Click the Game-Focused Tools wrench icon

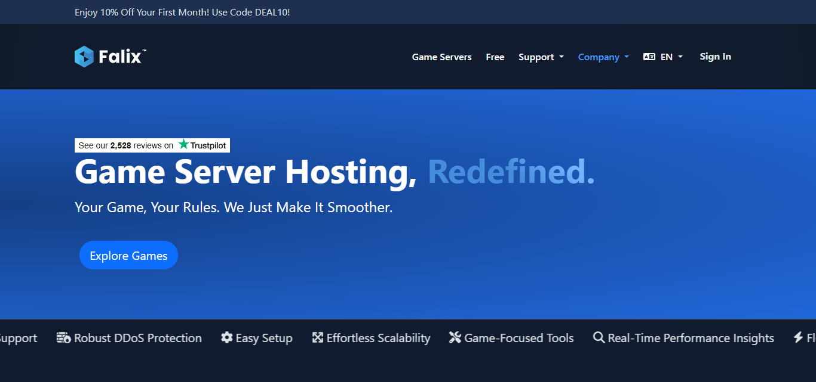point(455,338)
